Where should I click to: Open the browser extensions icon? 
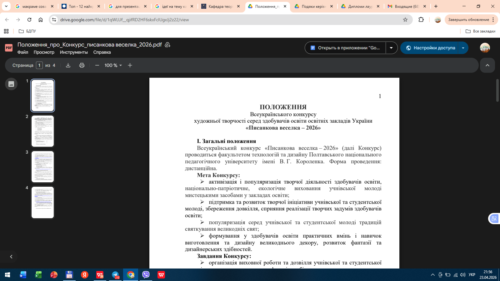(421, 20)
